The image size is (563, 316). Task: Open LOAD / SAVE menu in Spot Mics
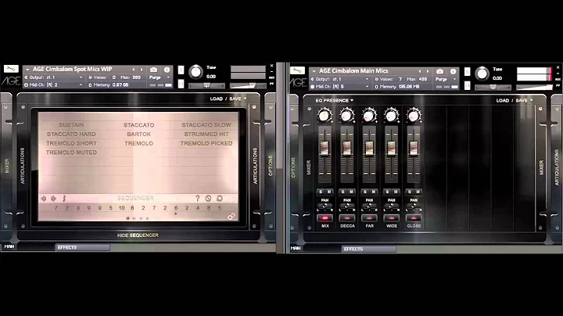click(x=228, y=99)
